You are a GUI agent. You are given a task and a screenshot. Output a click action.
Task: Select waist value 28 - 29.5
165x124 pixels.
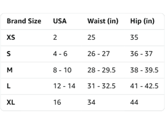coord(102,70)
